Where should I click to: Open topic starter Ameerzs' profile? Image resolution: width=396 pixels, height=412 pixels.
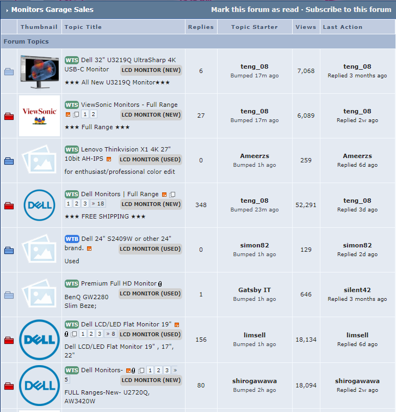(255, 156)
